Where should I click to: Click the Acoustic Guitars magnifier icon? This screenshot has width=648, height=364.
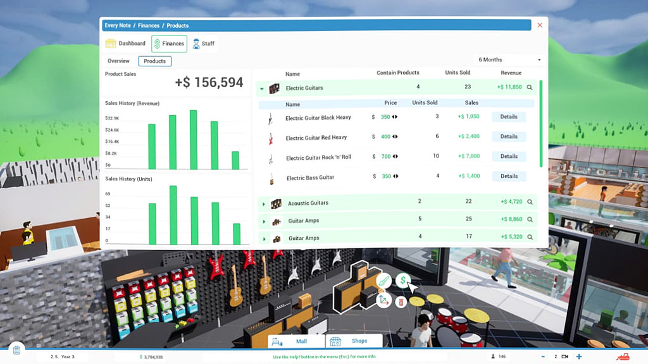coord(530,202)
